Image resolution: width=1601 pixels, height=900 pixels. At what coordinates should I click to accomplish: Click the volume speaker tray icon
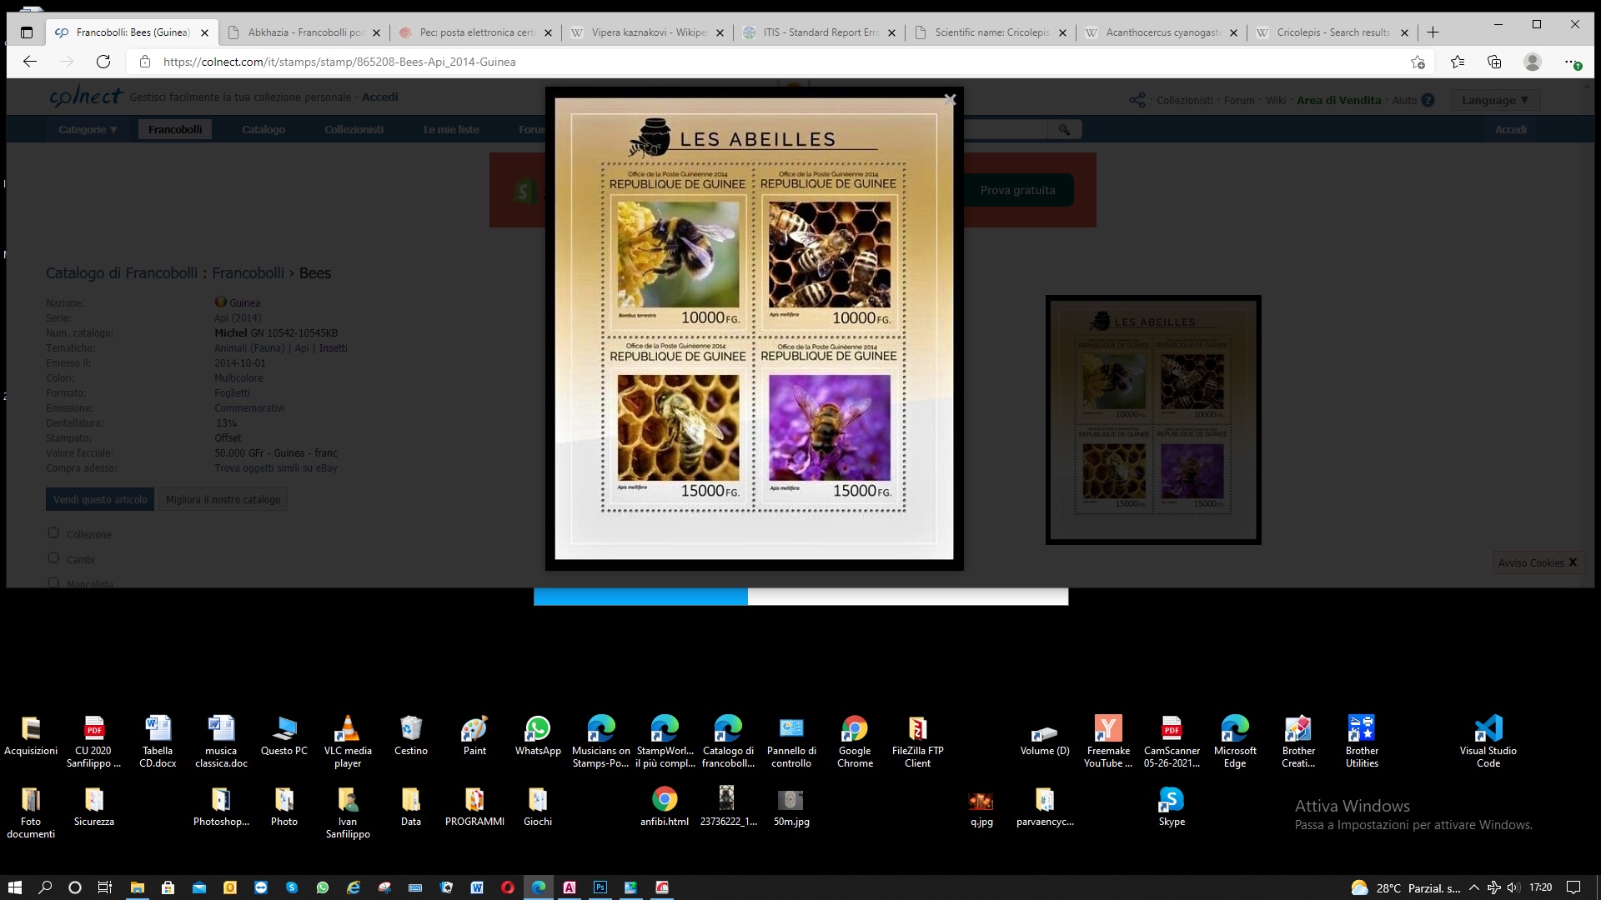click(x=1513, y=887)
